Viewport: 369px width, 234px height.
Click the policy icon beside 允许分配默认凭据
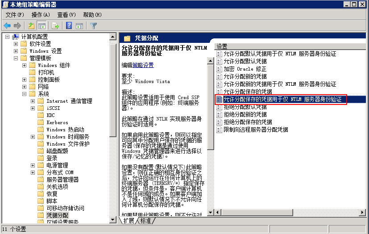pyautogui.click(x=220, y=62)
